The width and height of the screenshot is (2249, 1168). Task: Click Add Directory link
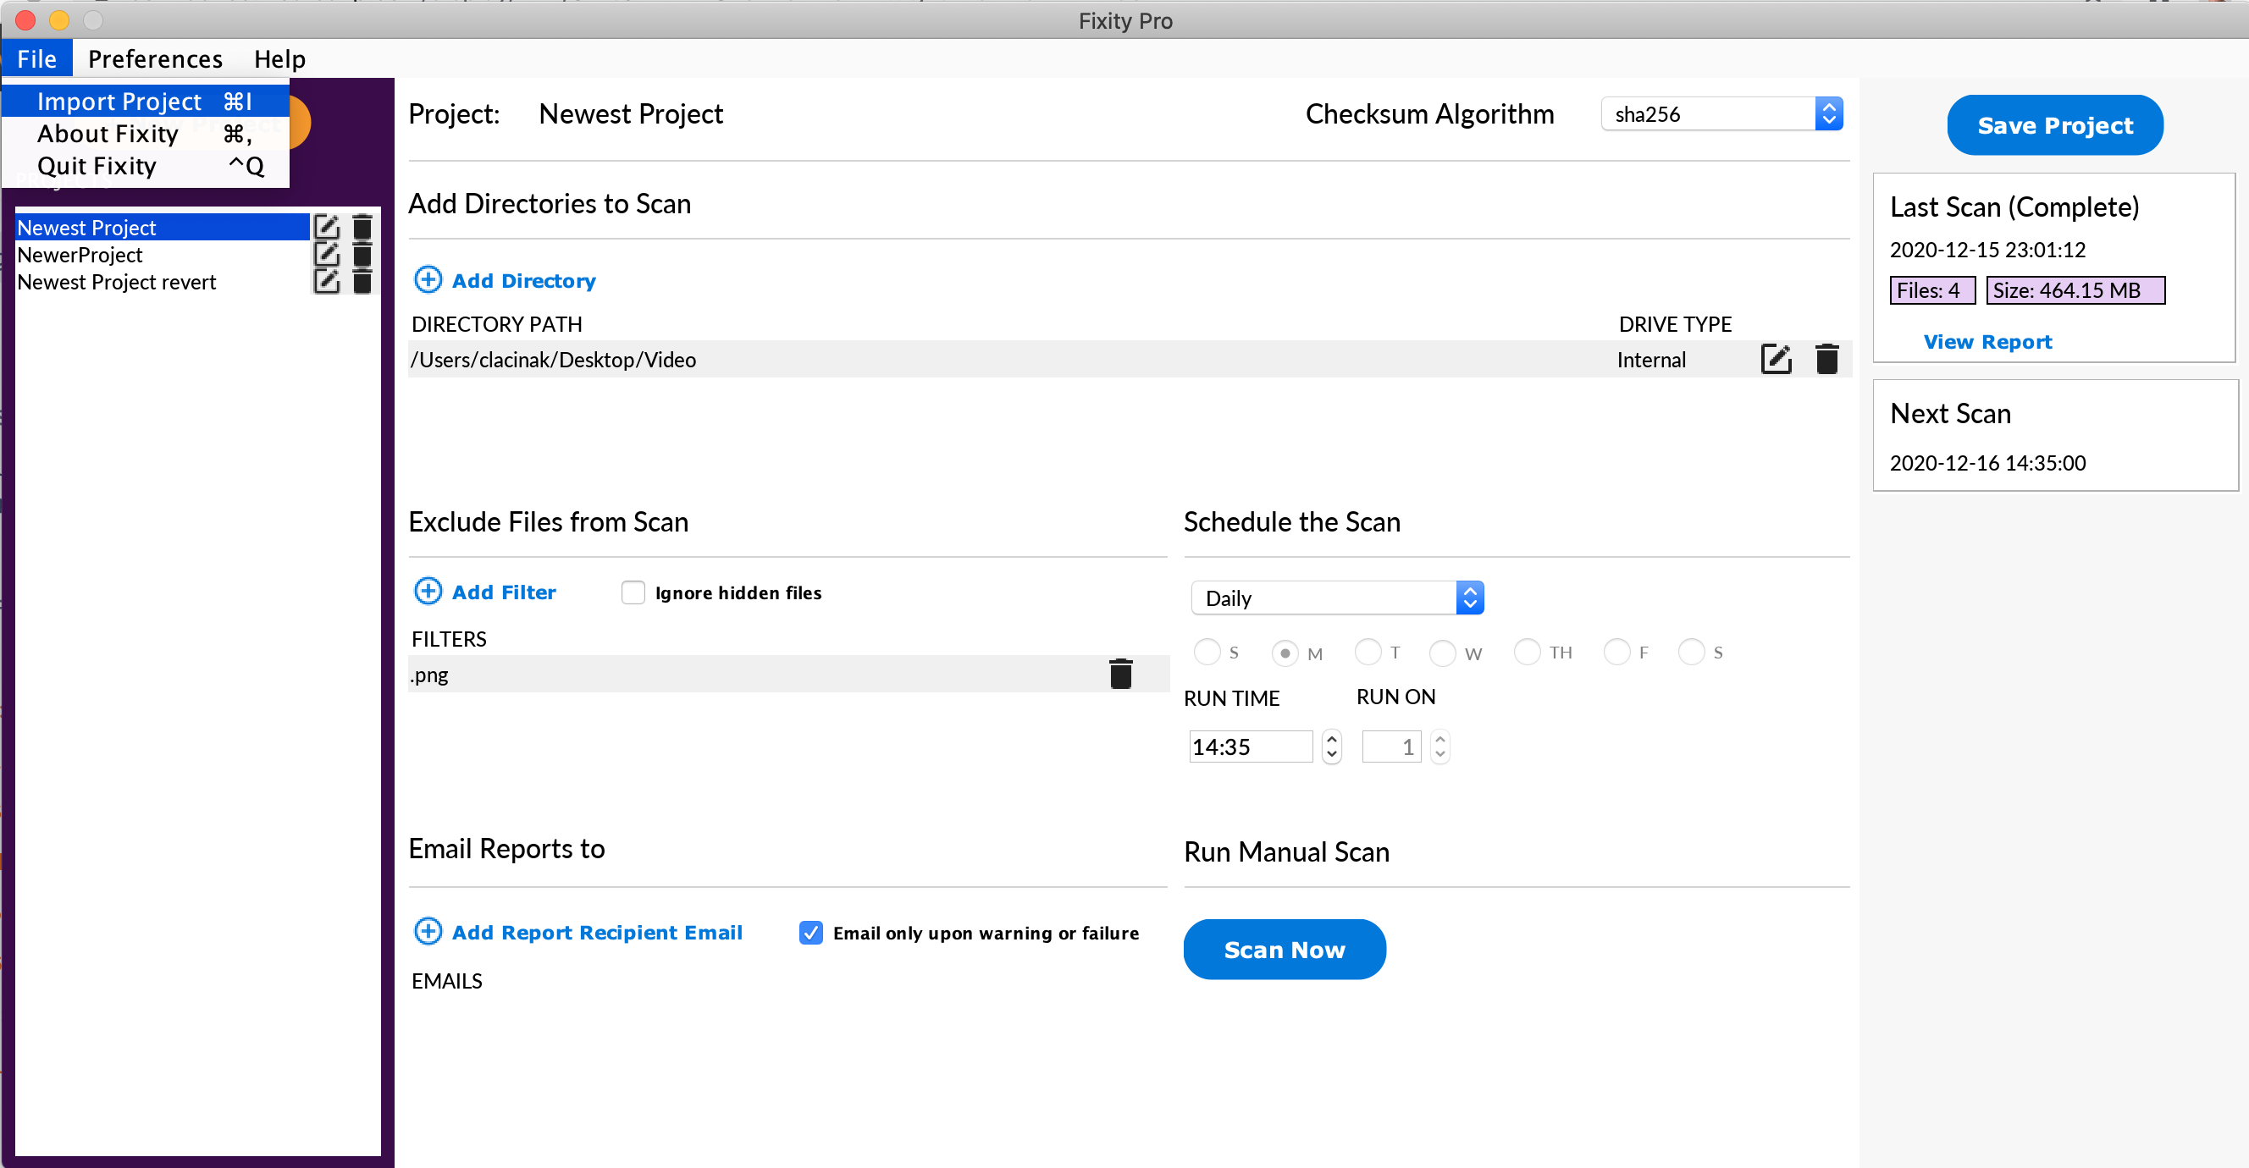[524, 280]
